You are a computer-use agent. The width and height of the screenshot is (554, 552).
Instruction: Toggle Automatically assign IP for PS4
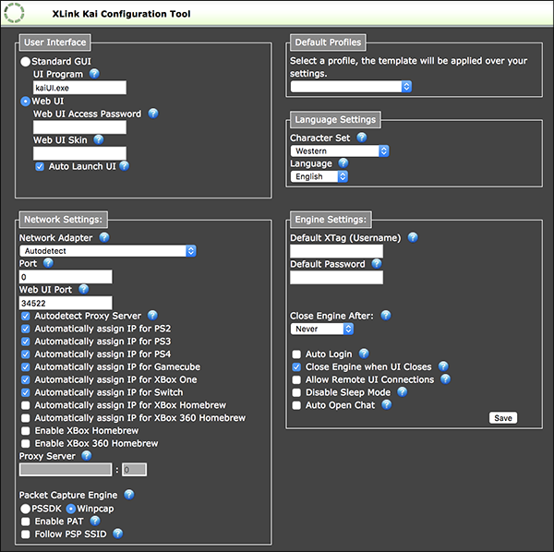tap(26, 354)
